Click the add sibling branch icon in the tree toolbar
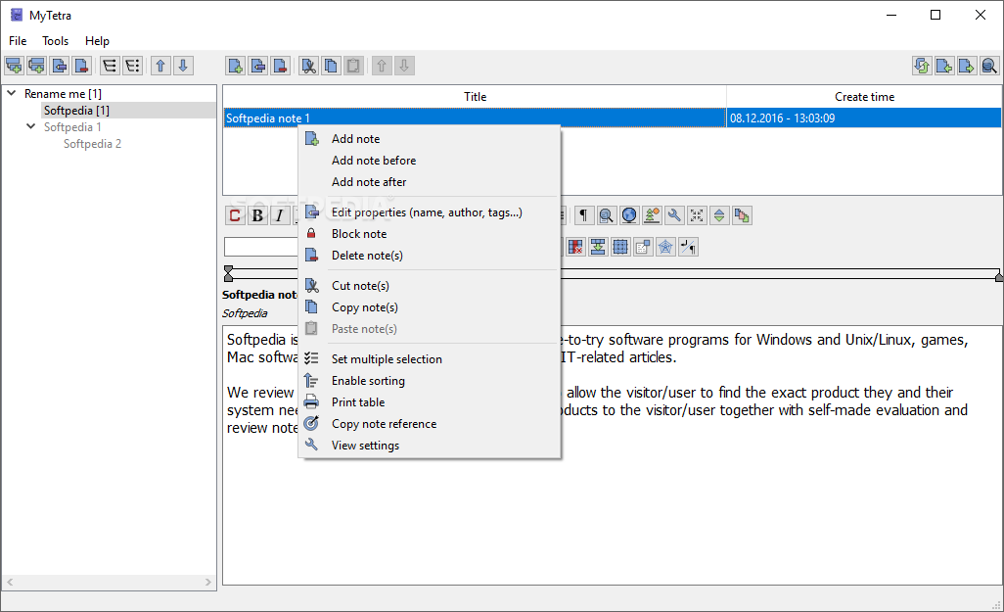 36,66
